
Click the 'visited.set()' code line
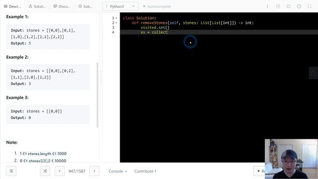click(x=155, y=28)
